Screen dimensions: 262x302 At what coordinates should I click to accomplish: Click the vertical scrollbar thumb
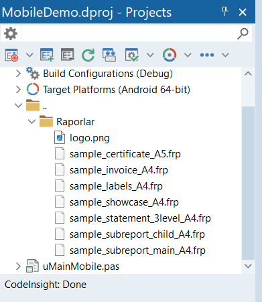point(248,183)
